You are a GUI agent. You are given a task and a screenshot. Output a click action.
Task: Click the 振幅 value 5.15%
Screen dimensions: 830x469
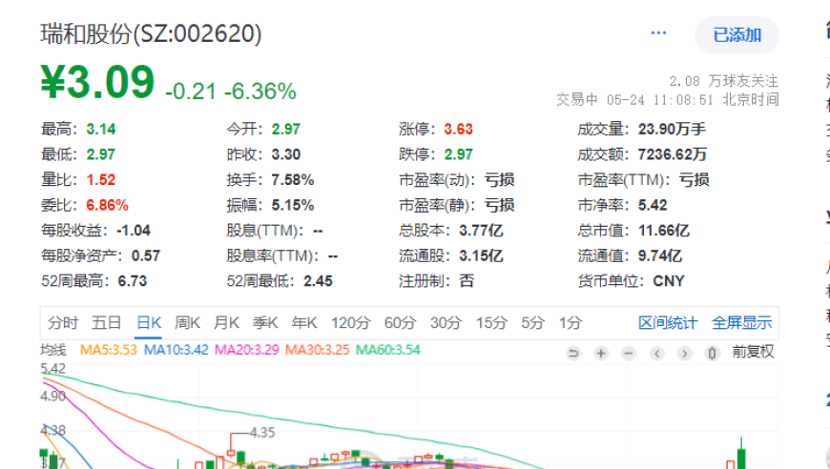click(x=293, y=205)
